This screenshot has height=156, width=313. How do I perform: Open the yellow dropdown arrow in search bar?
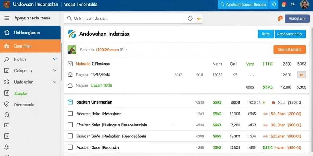(198, 19)
